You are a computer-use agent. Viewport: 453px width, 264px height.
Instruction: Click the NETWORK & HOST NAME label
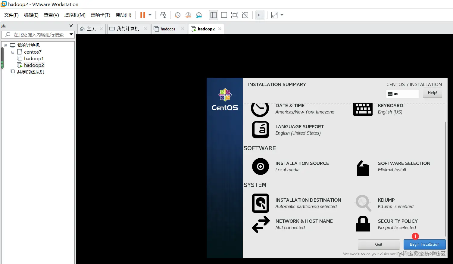(x=304, y=221)
